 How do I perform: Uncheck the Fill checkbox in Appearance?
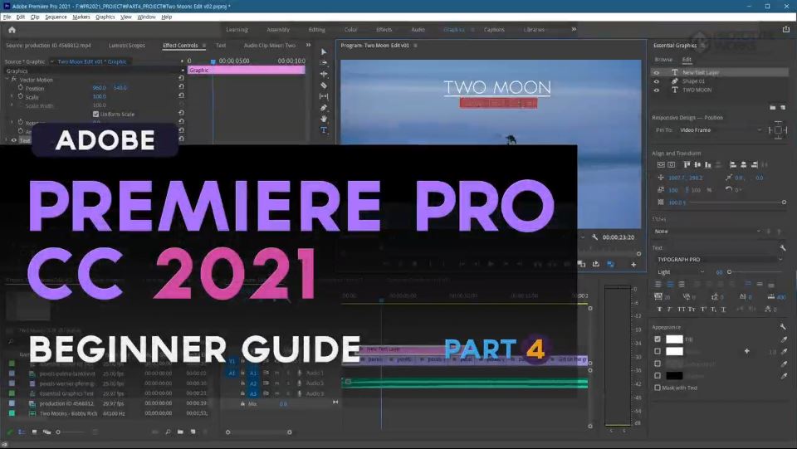pyautogui.click(x=658, y=339)
